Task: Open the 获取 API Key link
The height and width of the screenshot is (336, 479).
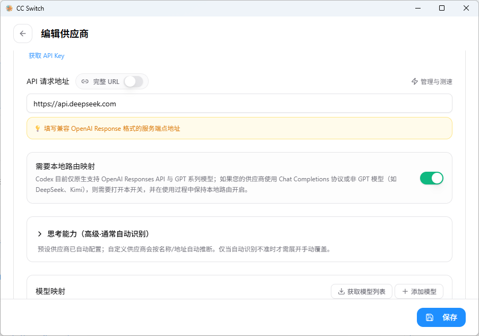Action: pos(46,56)
